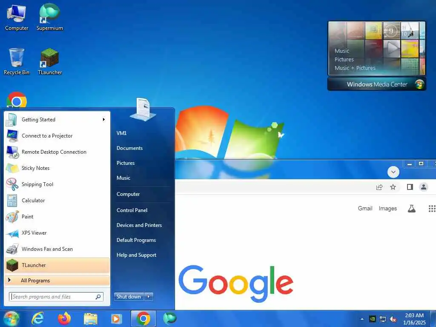This screenshot has height=327, width=436.
Task: Open the Google apps grid icon
Action: tap(432, 209)
